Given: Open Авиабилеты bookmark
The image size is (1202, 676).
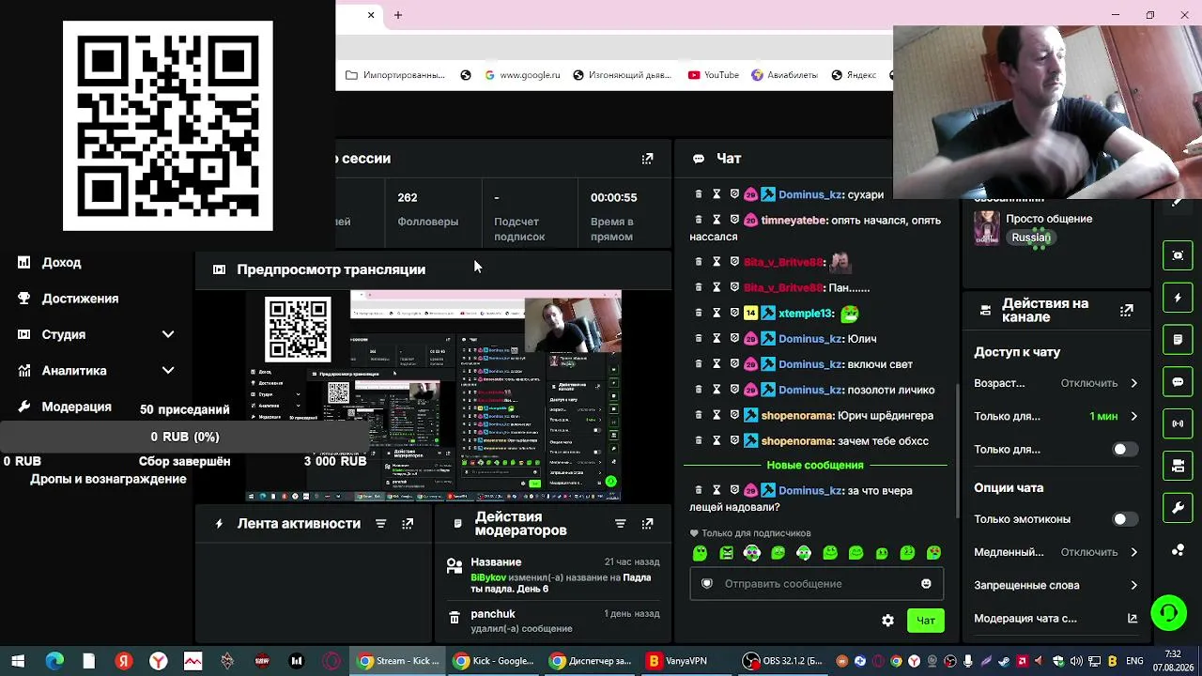Looking at the screenshot, I should pos(784,75).
